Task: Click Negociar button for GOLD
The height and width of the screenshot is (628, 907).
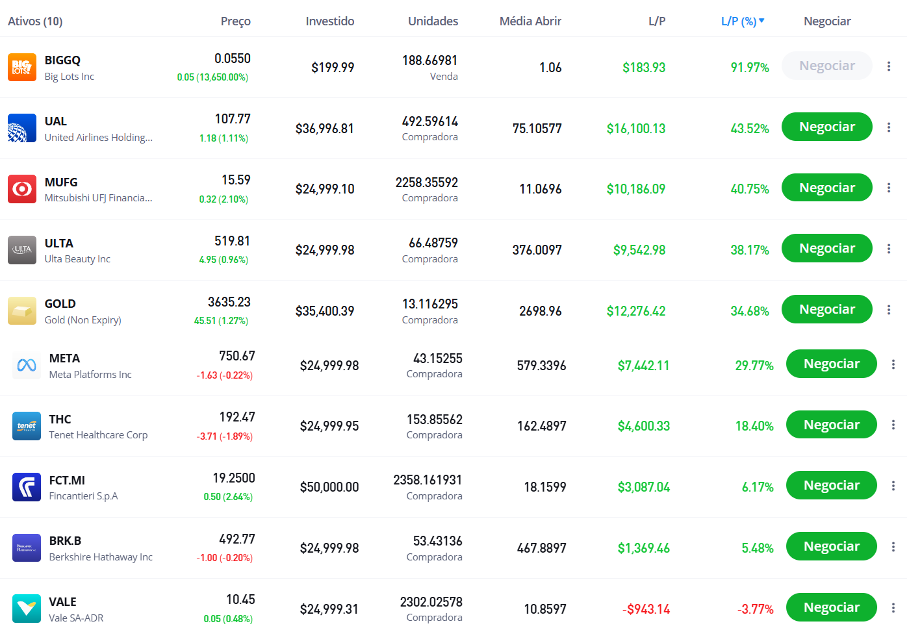Action: tap(827, 309)
